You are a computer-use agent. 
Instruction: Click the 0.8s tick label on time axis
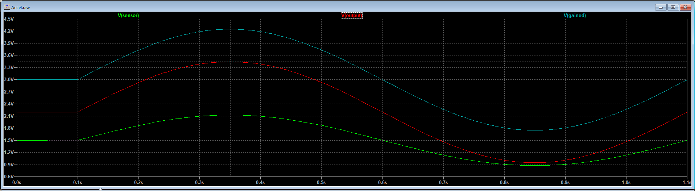point(504,182)
